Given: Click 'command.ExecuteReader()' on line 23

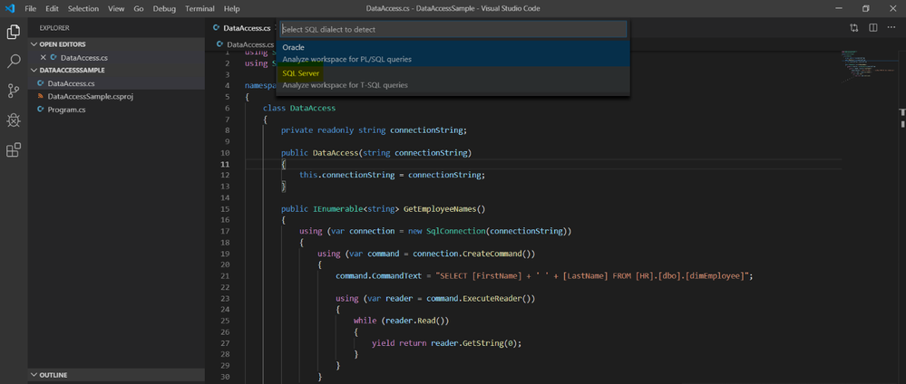Looking at the screenshot, I should click(479, 299).
